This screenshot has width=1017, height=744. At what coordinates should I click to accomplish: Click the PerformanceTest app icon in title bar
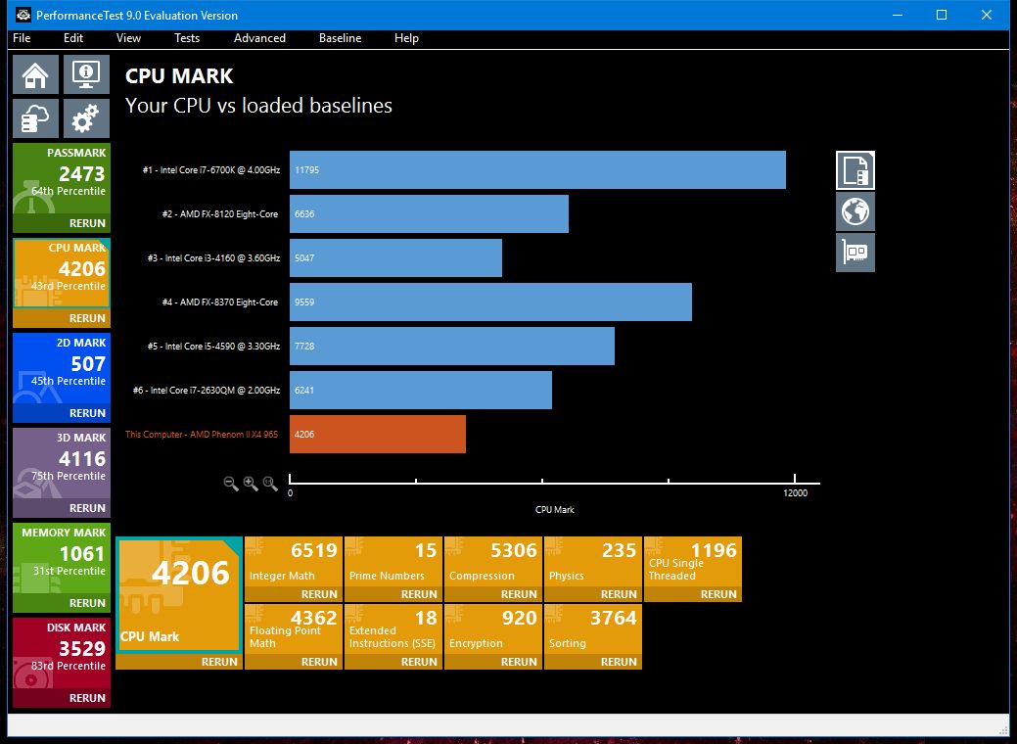pyautogui.click(x=23, y=15)
